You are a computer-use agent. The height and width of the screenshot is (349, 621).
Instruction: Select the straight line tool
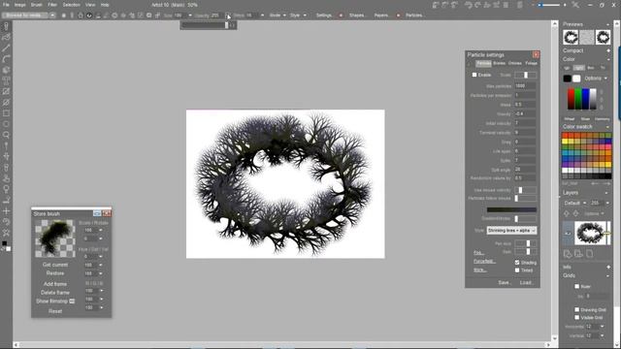click(6, 48)
